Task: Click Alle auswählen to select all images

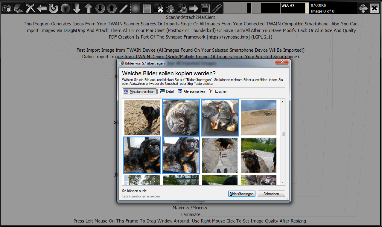Action: pos(191,91)
